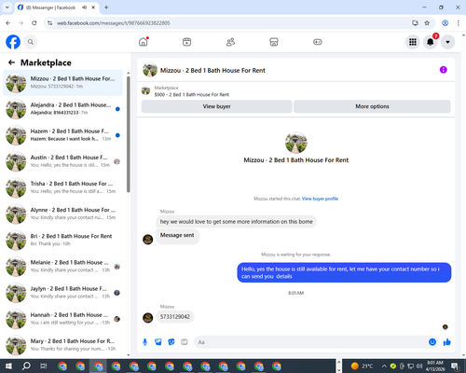Show hidden system tray icons
The height and width of the screenshot is (373, 466).
point(384,366)
